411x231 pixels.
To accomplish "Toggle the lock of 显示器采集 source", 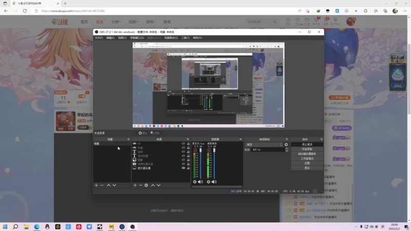I will (188, 168).
